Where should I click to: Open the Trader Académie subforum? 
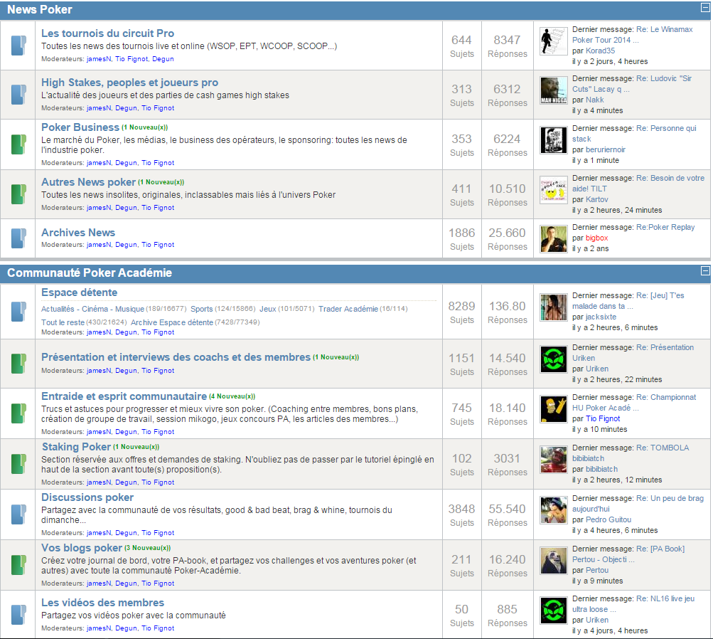(348, 309)
